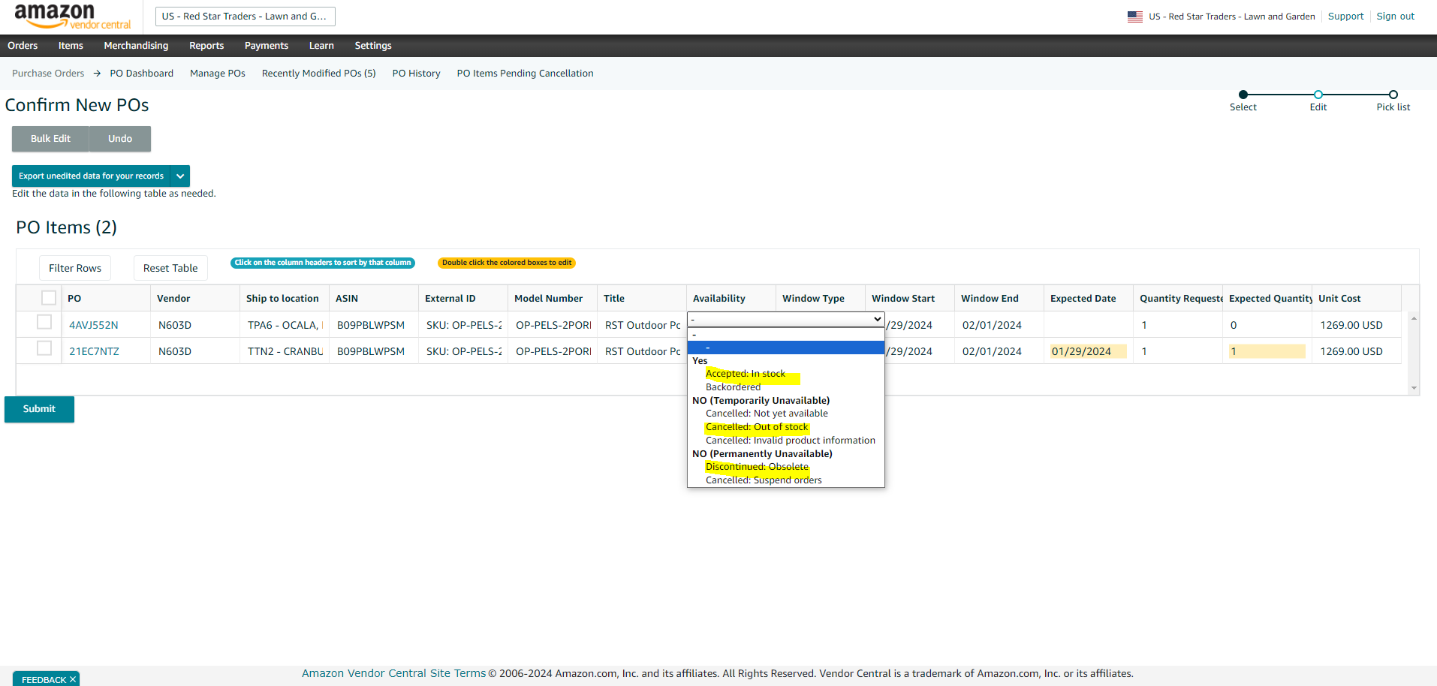Click the Sign out link
The width and height of the screenshot is (1437, 686).
pos(1395,17)
